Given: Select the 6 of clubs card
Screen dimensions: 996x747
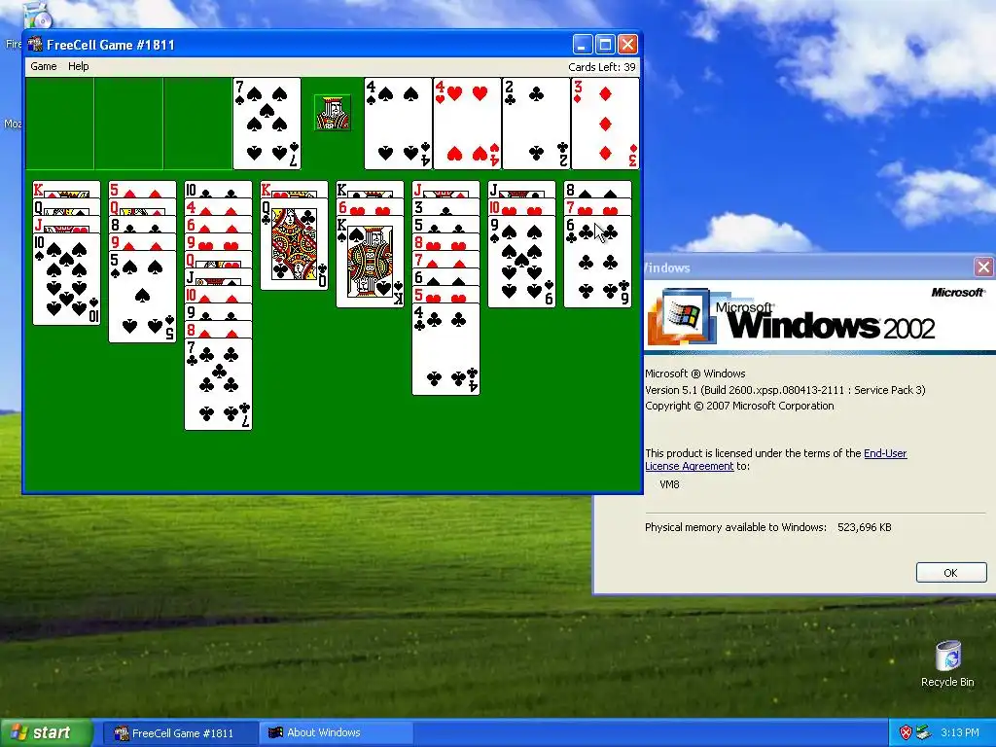Looking at the screenshot, I should pos(598,262).
